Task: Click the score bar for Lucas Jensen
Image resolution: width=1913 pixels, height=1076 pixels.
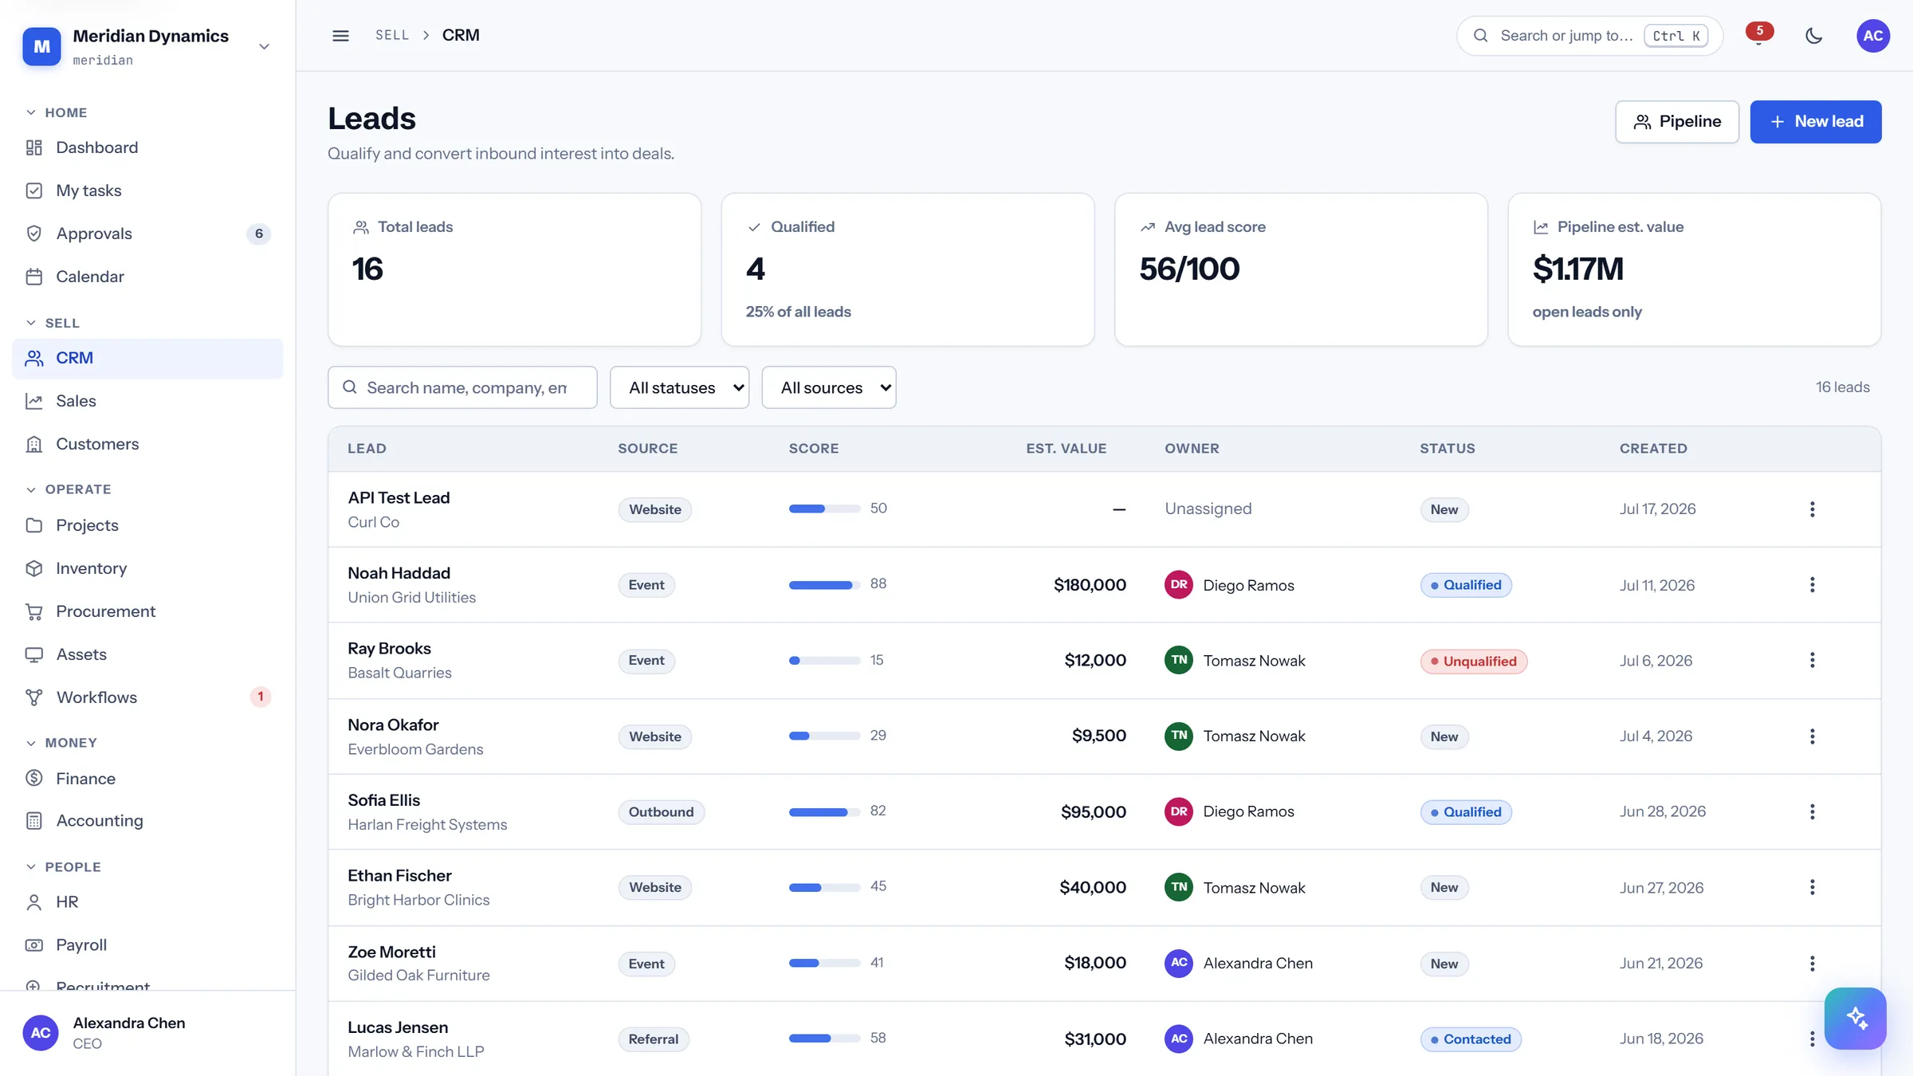Action: pos(824,1038)
